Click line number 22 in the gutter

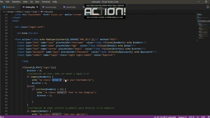point(6,39)
